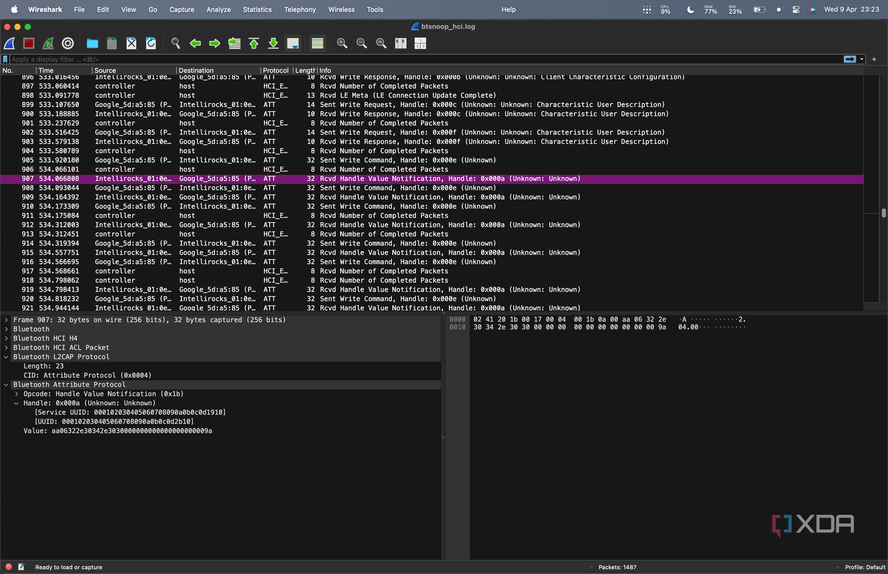Go back in packet history with the left arrow
888x574 pixels.
tap(195, 44)
